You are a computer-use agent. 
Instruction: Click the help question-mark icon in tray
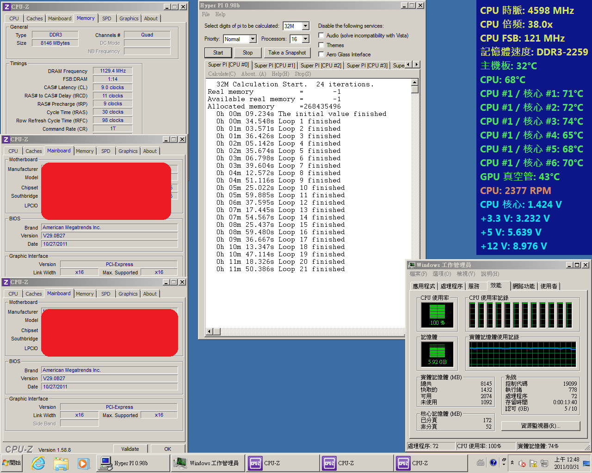click(x=493, y=462)
